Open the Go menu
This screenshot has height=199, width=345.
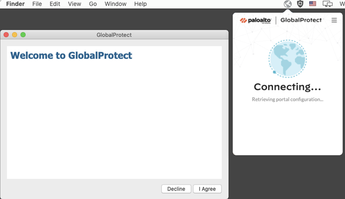pos(93,4)
